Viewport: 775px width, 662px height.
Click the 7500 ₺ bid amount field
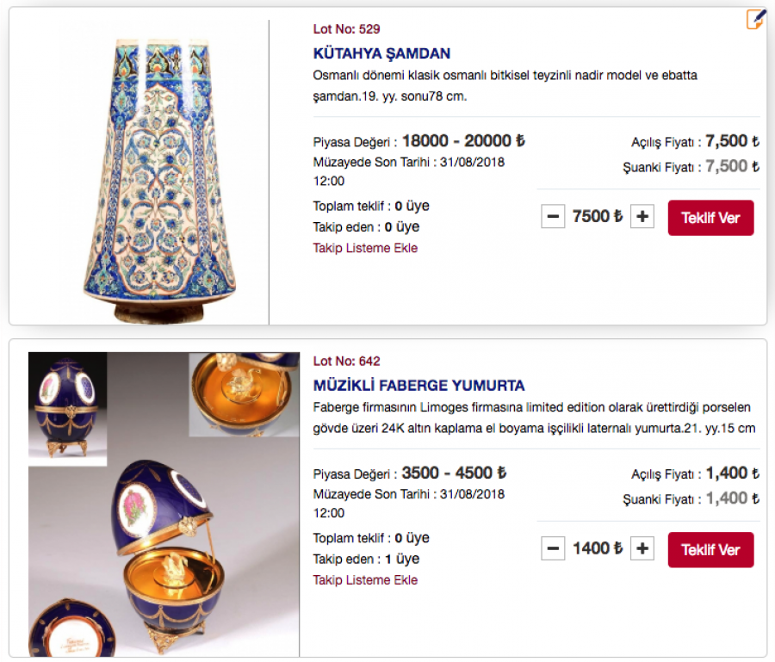pos(598,216)
